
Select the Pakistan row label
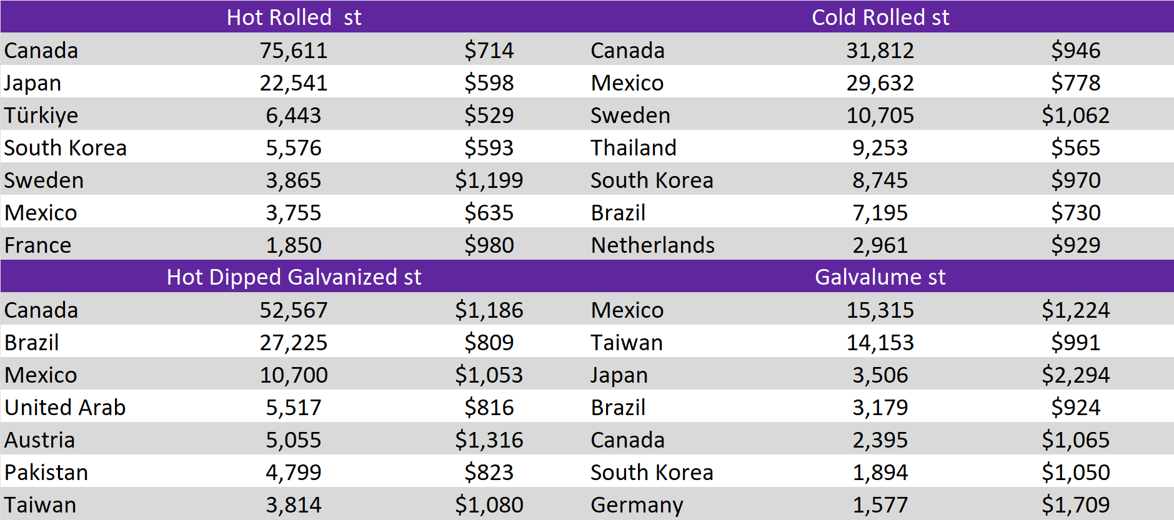pyautogui.click(x=46, y=473)
